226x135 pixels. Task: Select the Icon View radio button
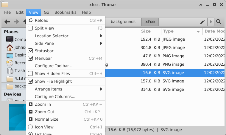coord(30,127)
